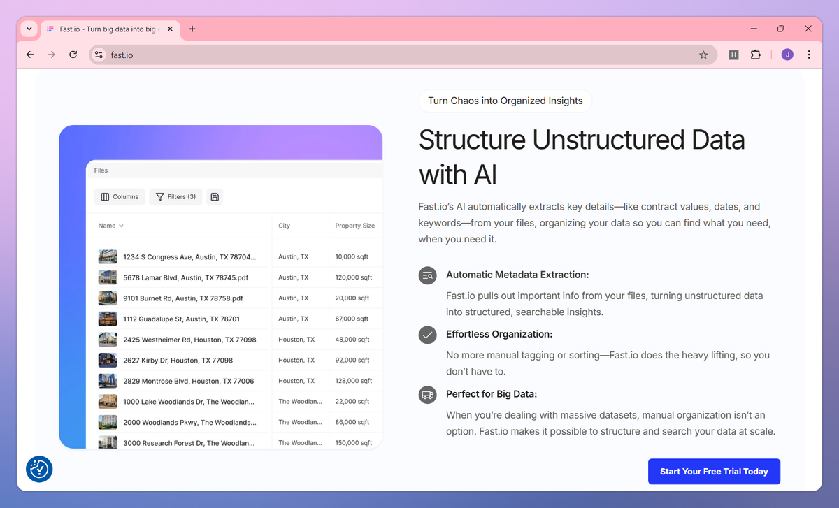Click the save icon next to Filters
The image size is (839, 508).
coord(215,197)
